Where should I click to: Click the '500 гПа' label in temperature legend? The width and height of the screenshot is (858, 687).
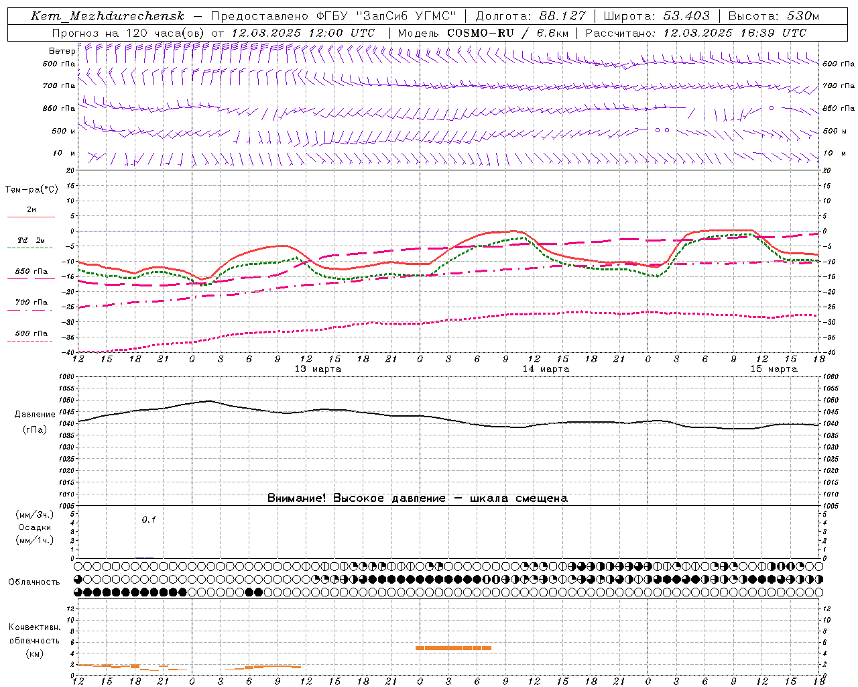point(32,333)
